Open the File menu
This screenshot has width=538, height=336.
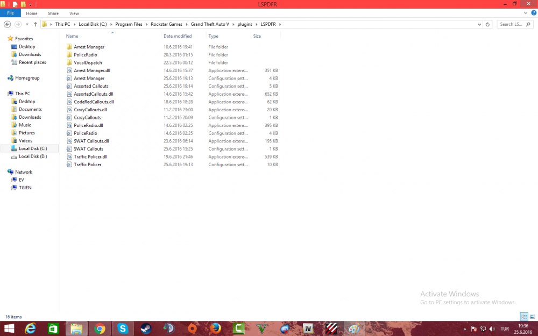pyautogui.click(x=10, y=13)
